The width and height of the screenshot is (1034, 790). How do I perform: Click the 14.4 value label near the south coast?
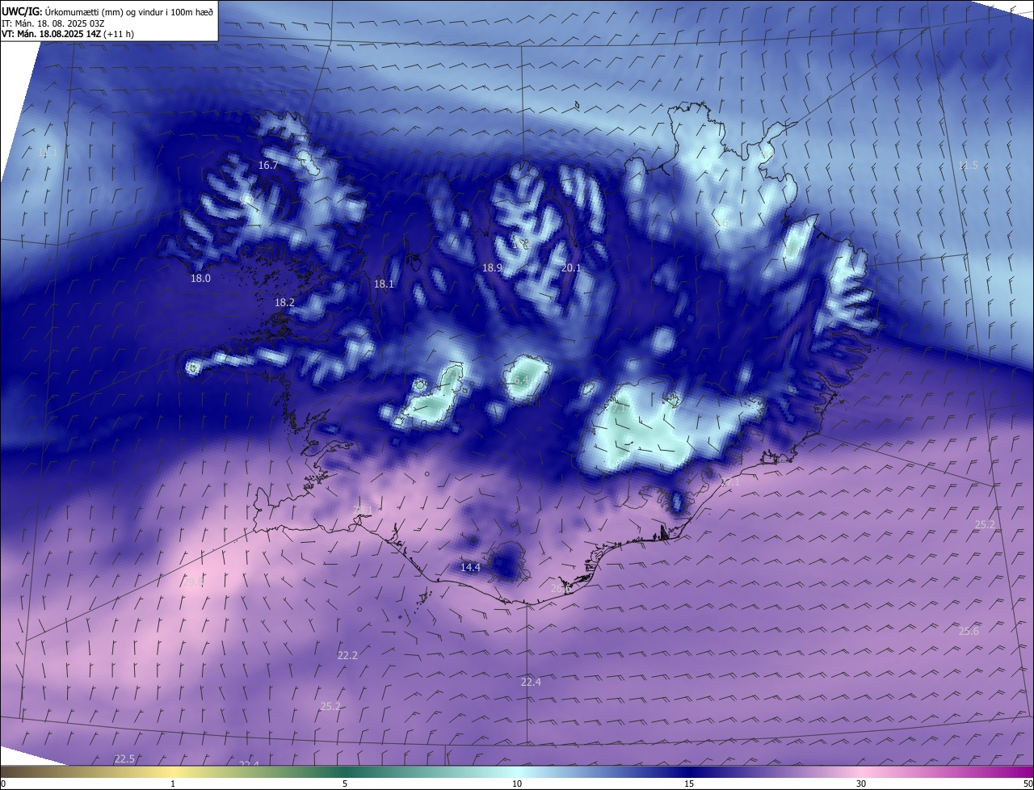point(470,568)
